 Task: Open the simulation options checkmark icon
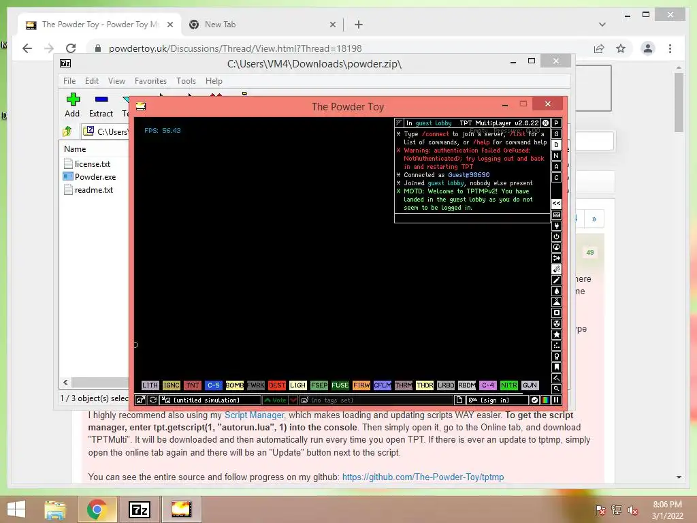click(x=535, y=400)
